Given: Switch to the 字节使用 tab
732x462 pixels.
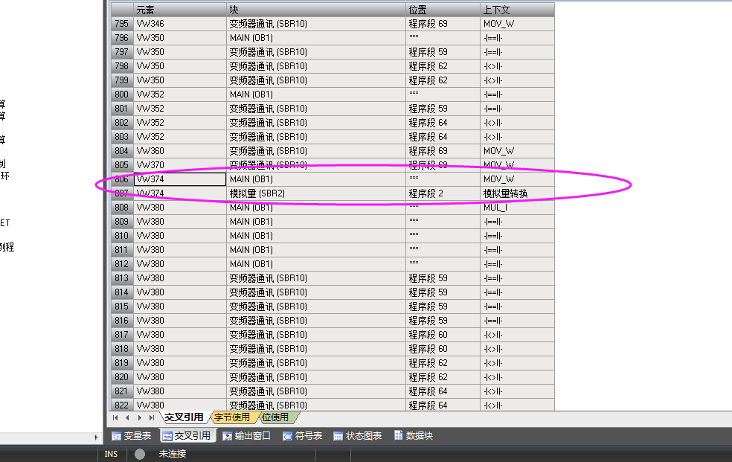Looking at the screenshot, I should 231,417.
